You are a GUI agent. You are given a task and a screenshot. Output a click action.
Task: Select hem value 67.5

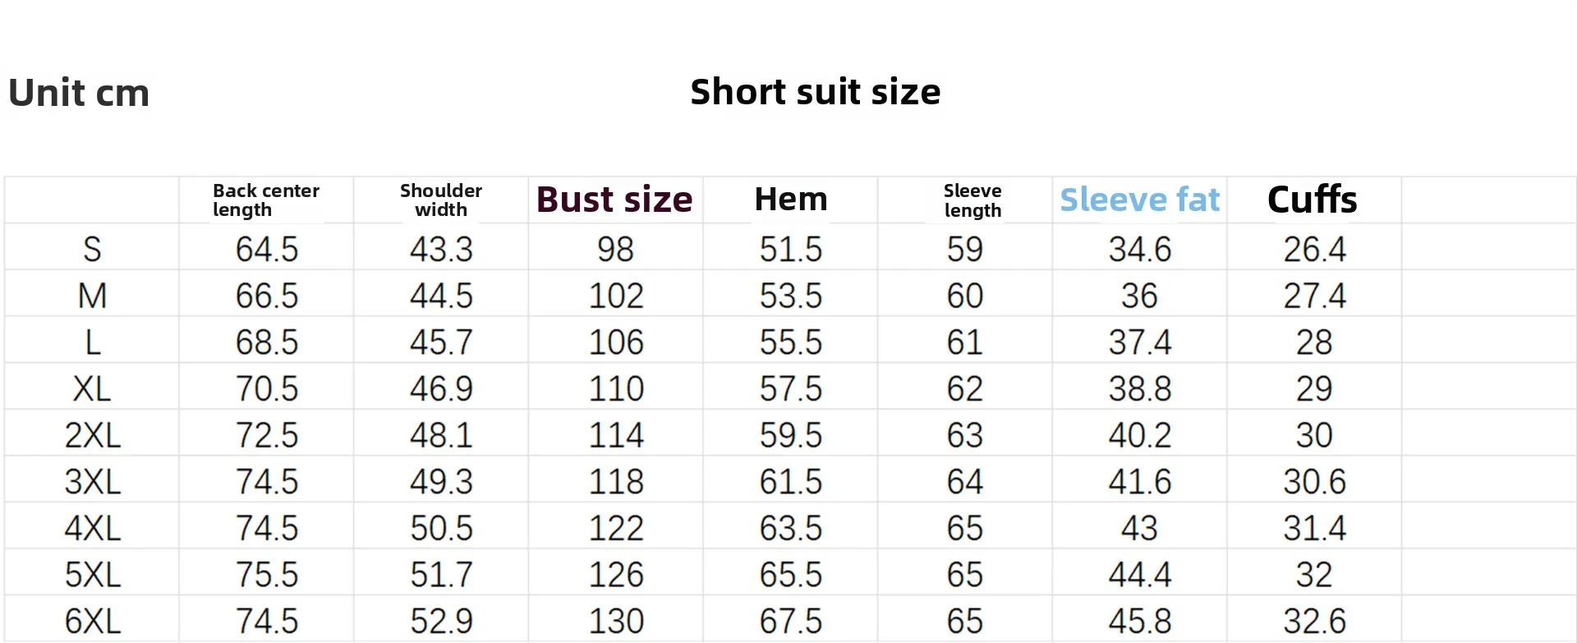pos(790,621)
